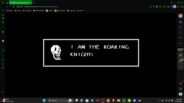The width and height of the screenshot is (184, 103).
Task: Go back to previous page
Action: [x=7, y=7]
